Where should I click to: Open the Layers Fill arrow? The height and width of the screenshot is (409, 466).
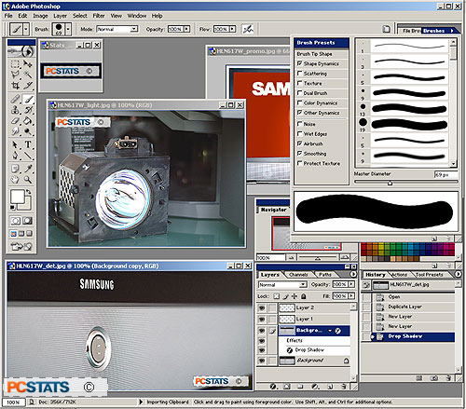(351, 296)
